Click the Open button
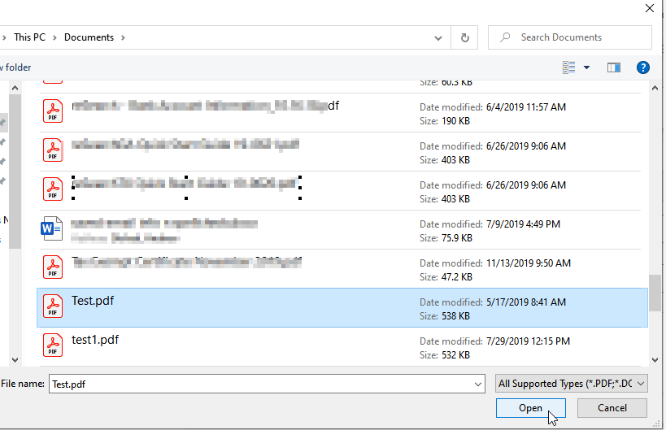Image resolution: width=666 pixels, height=430 pixels. click(530, 408)
